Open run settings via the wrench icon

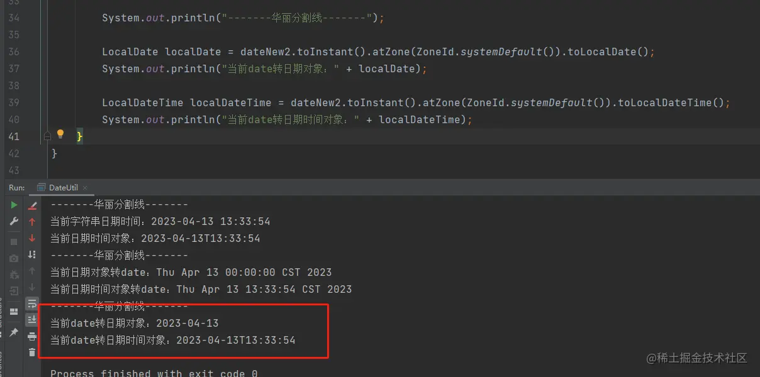[14, 221]
